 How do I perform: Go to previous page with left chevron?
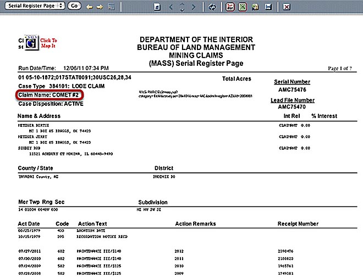click(171, 7)
